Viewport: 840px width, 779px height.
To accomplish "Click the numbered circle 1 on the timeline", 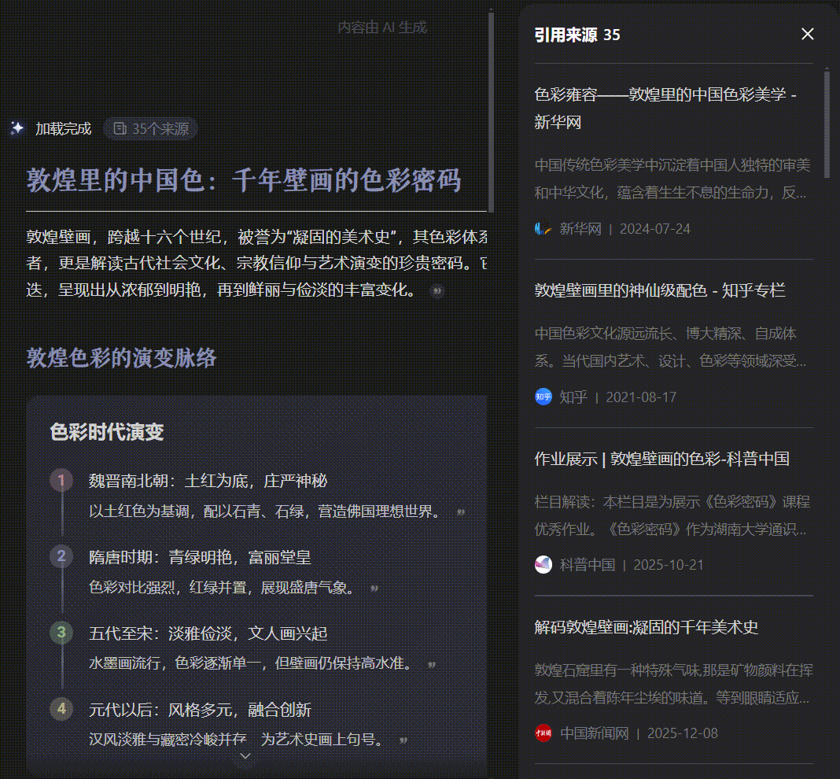I will coord(61,479).
